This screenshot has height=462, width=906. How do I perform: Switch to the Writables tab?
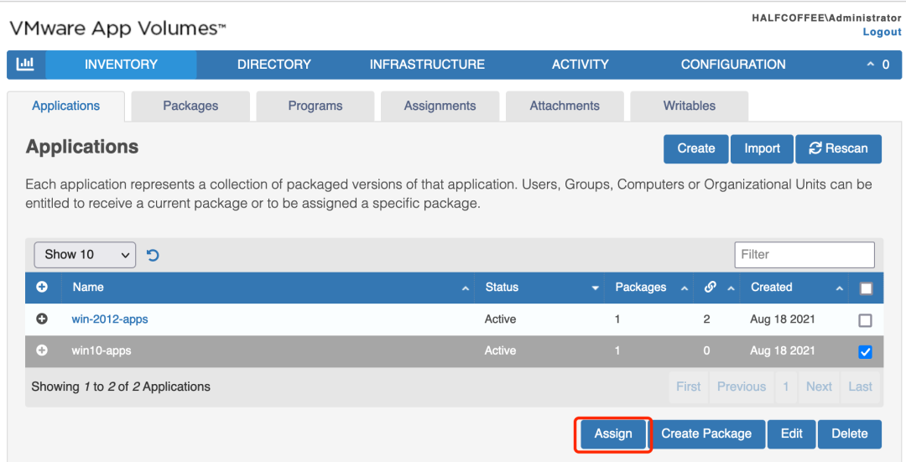click(690, 106)
